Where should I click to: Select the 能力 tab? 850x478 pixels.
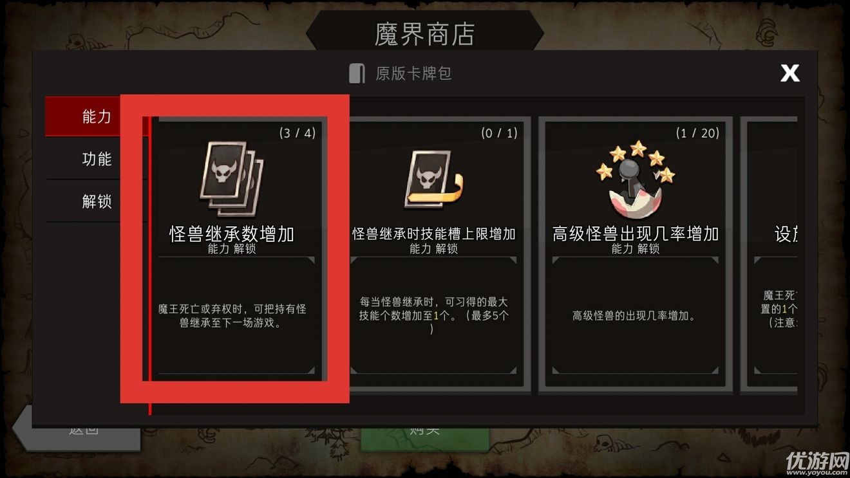pos(97,116)
